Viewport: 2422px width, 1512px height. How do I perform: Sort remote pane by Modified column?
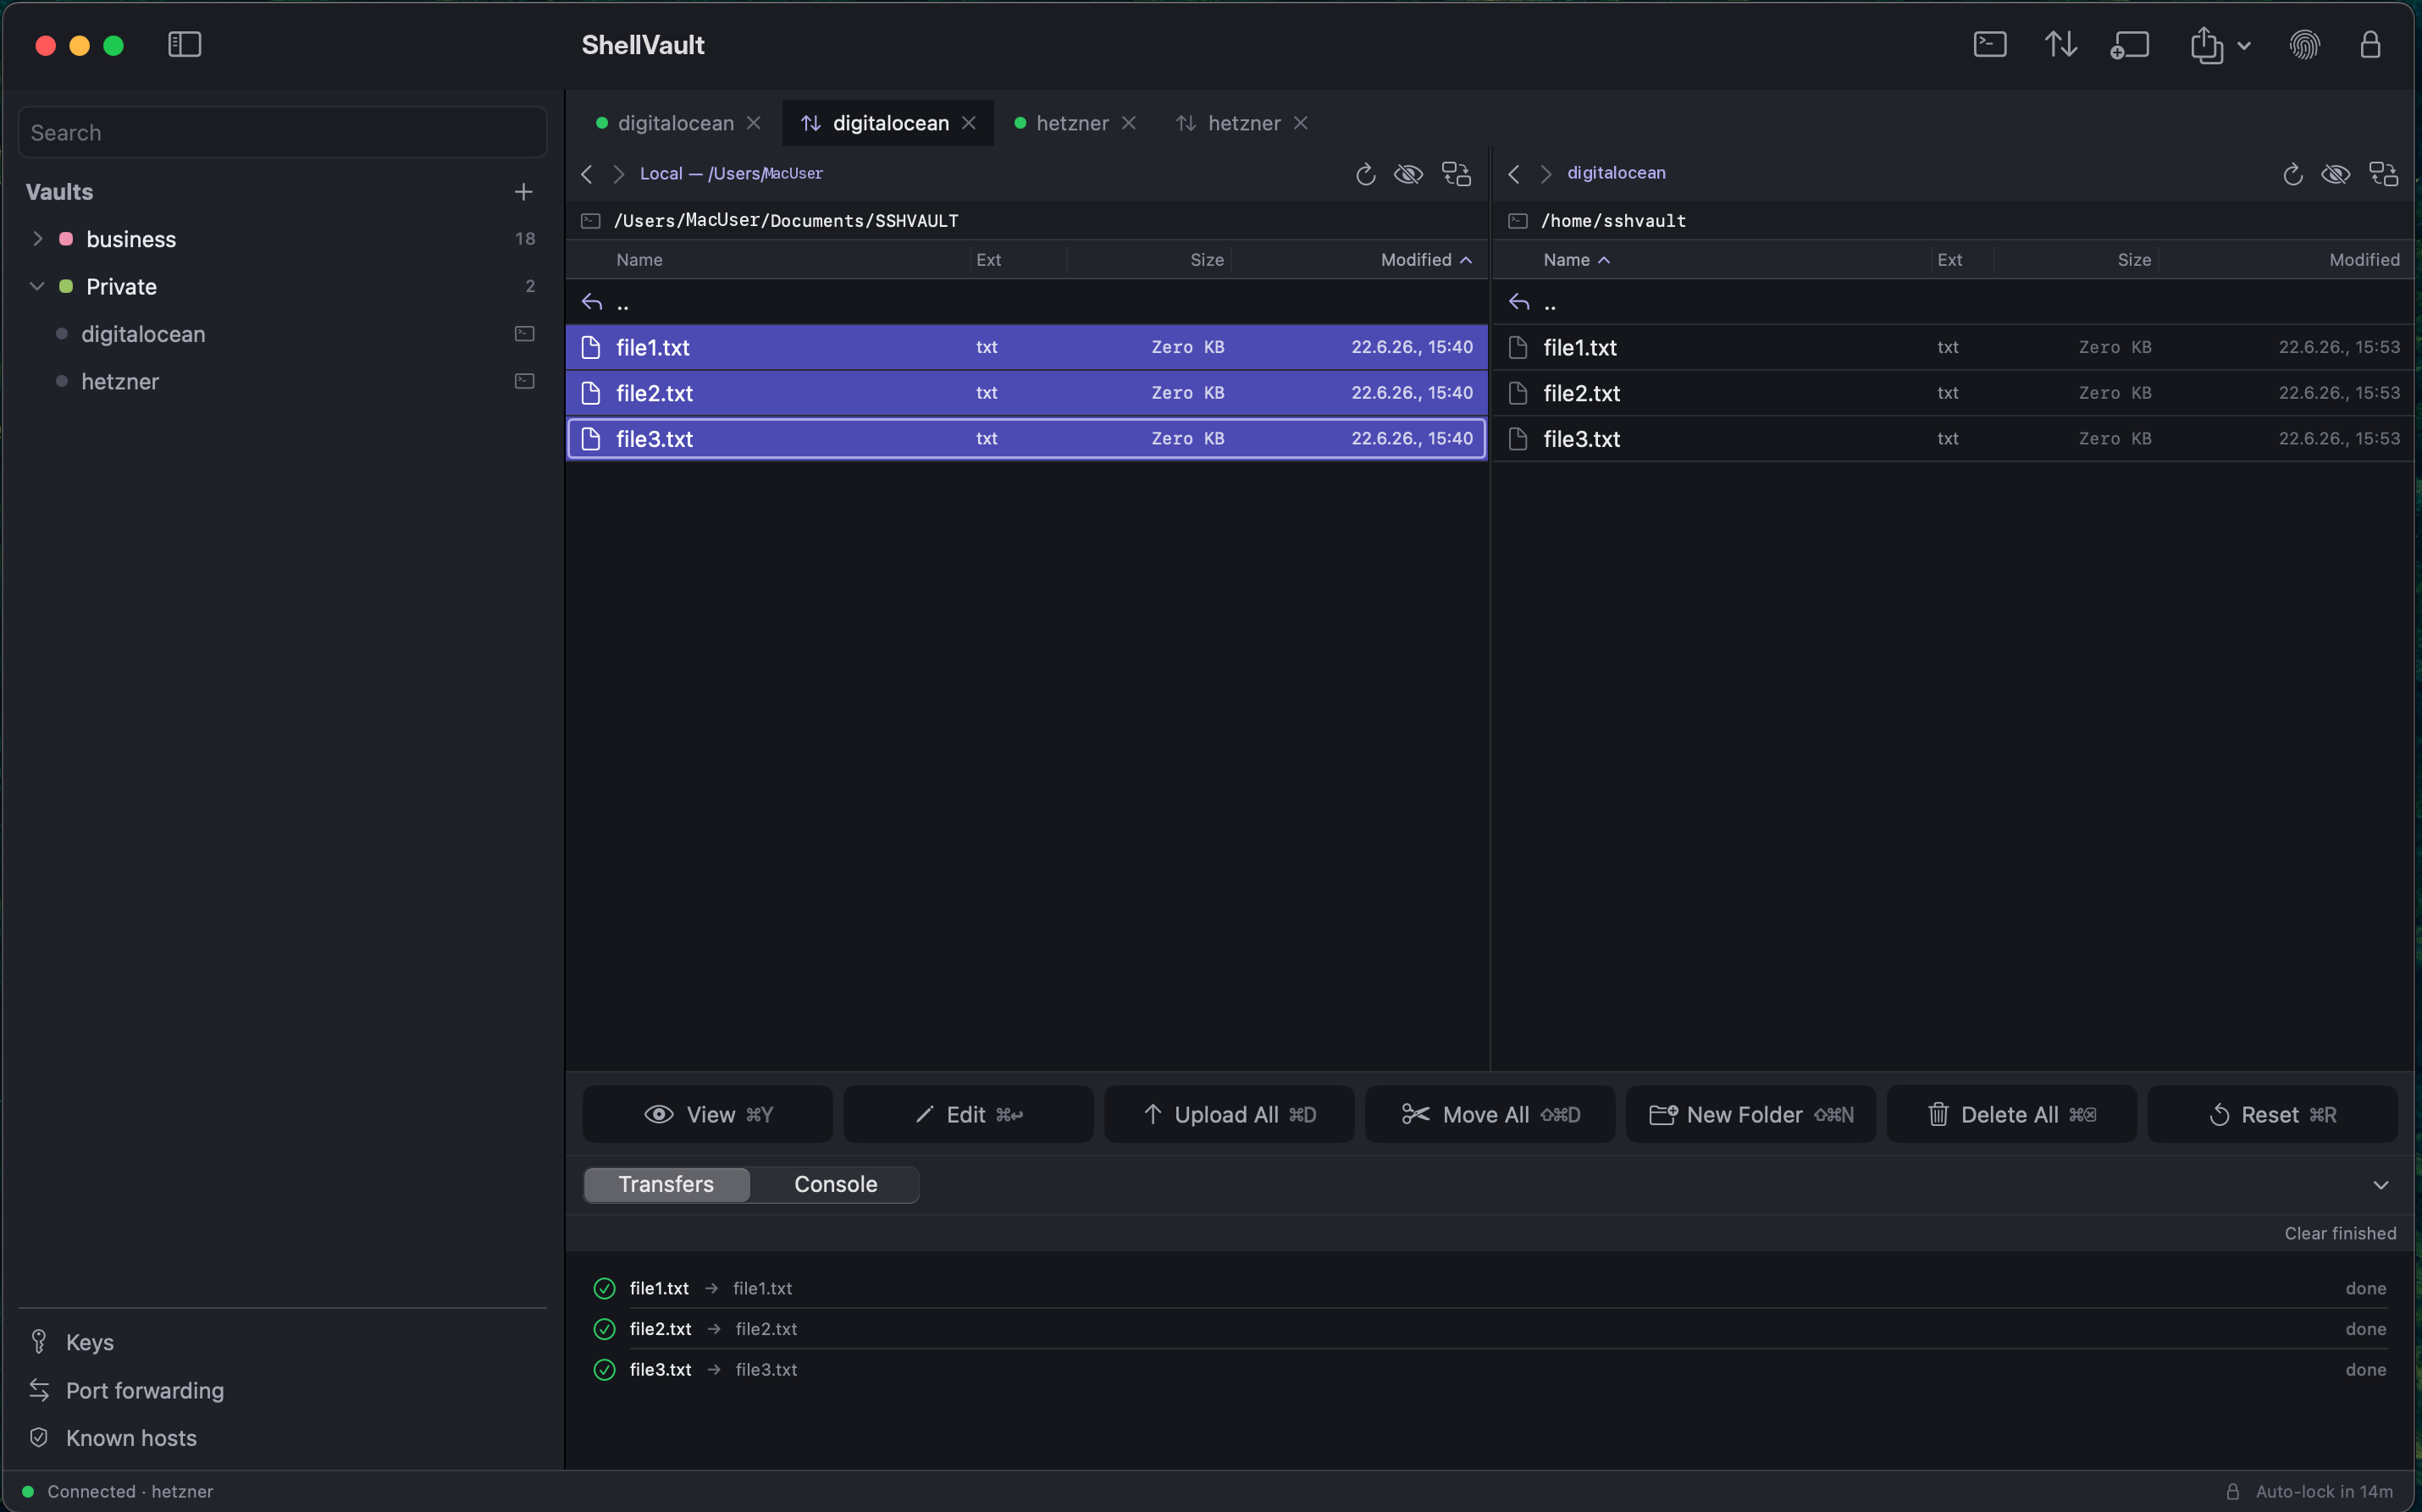pos(2364,260)
